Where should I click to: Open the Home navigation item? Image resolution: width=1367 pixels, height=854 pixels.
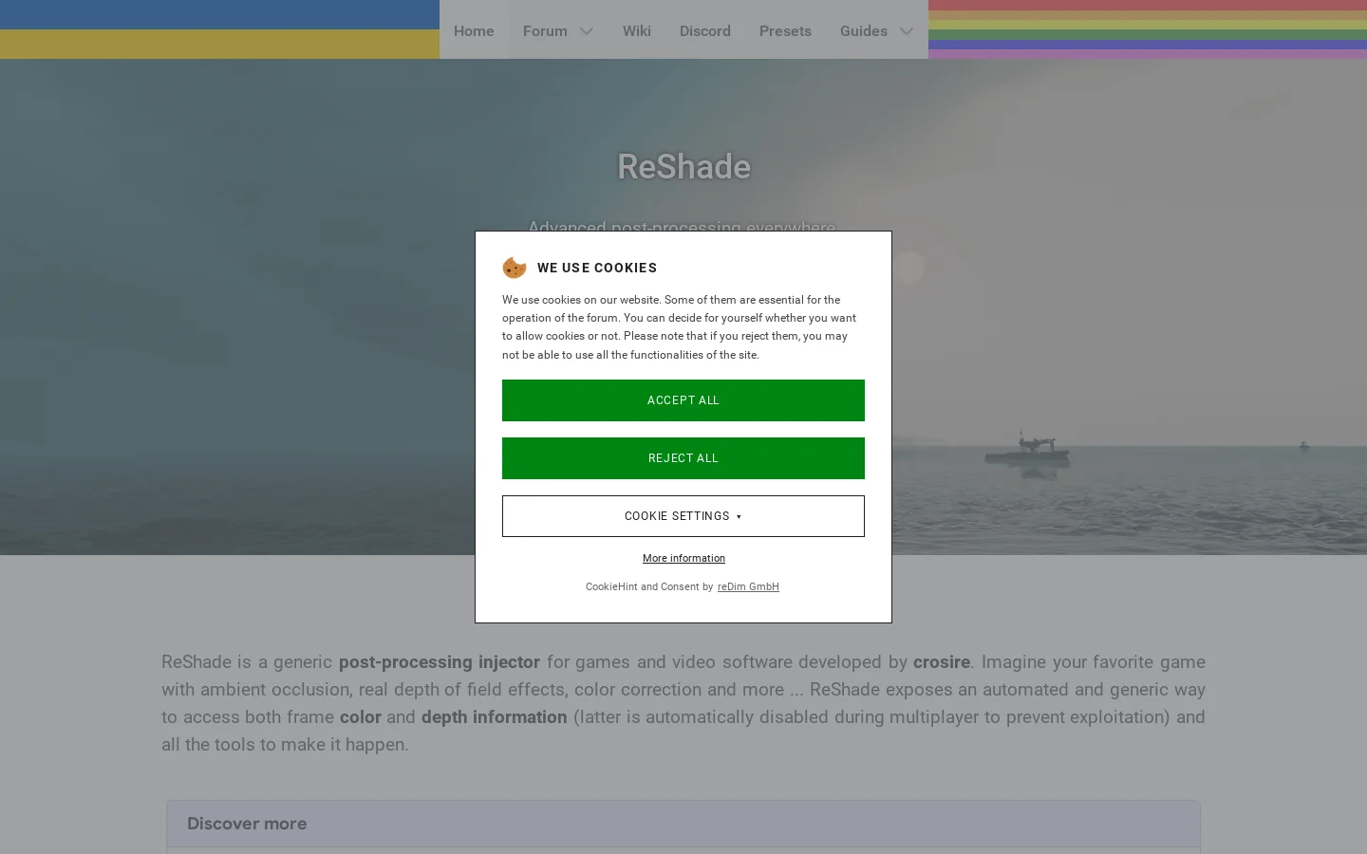coord(474,30)
